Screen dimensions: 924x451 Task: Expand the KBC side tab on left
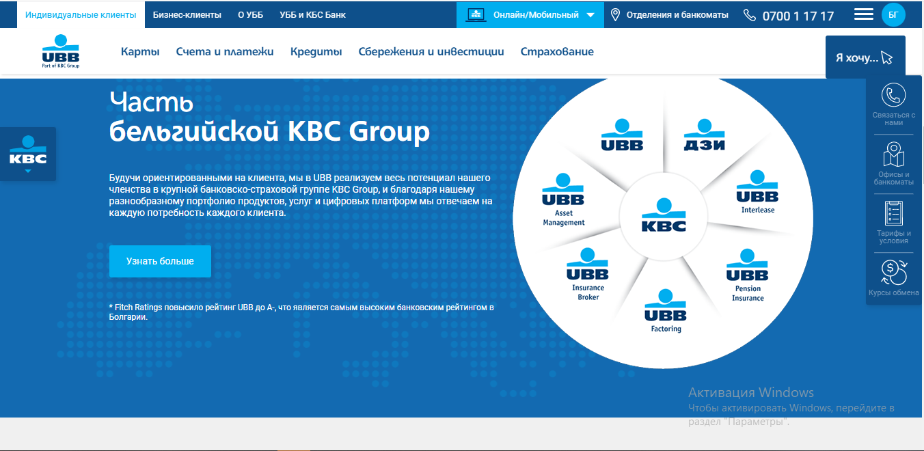coord(27,154)
